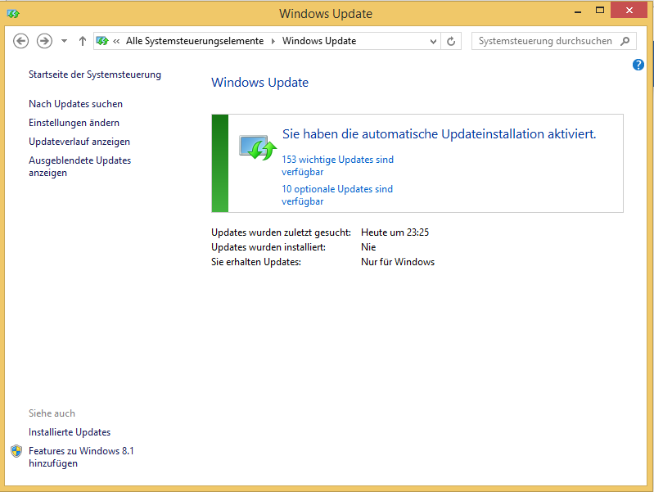
Task: Select Windows Update breadcrumb segment
Action: pyautogui.click(x=319, y=41)
